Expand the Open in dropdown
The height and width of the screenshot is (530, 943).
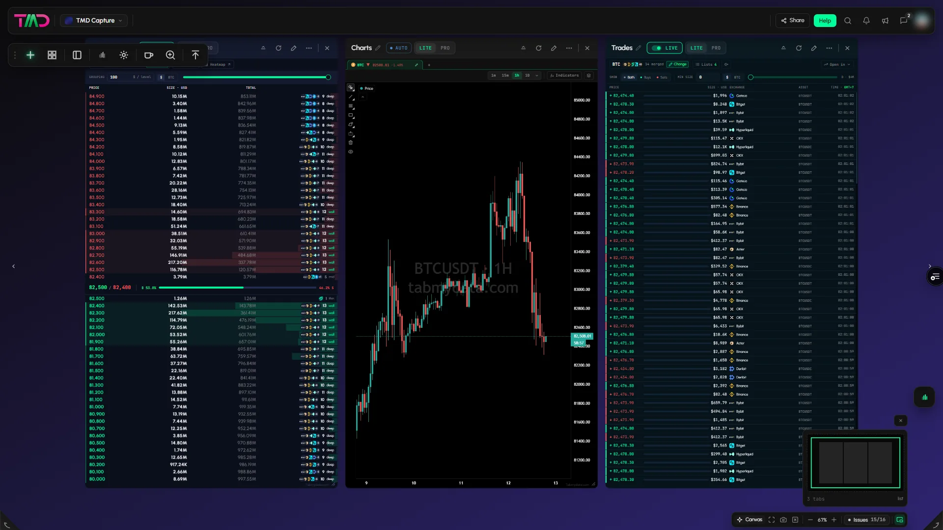point(837,65)
